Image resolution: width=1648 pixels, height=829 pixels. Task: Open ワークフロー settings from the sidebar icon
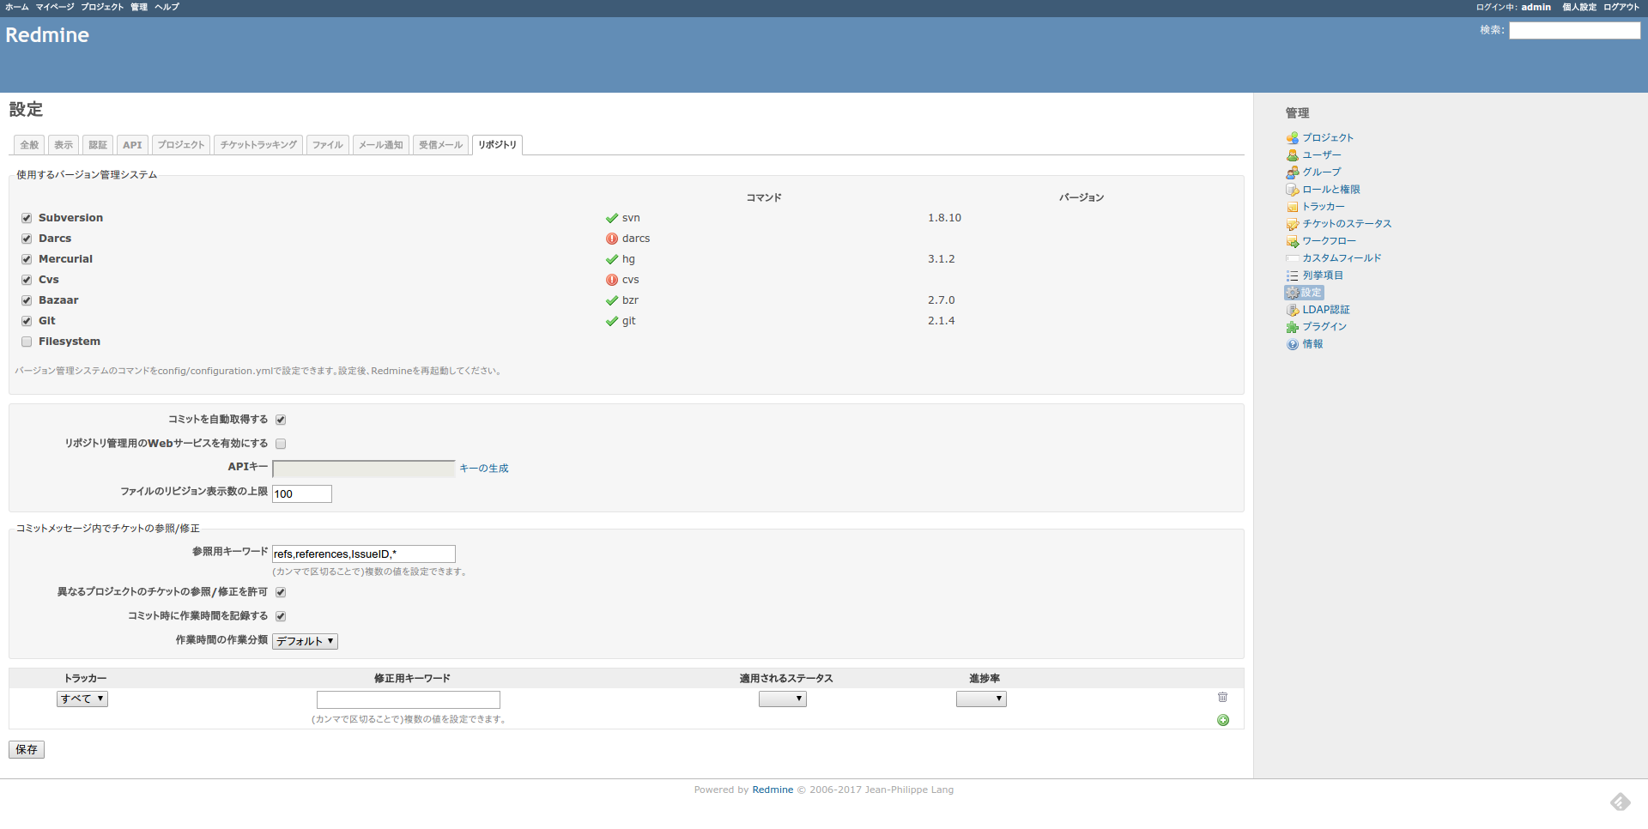point(1293,241)
